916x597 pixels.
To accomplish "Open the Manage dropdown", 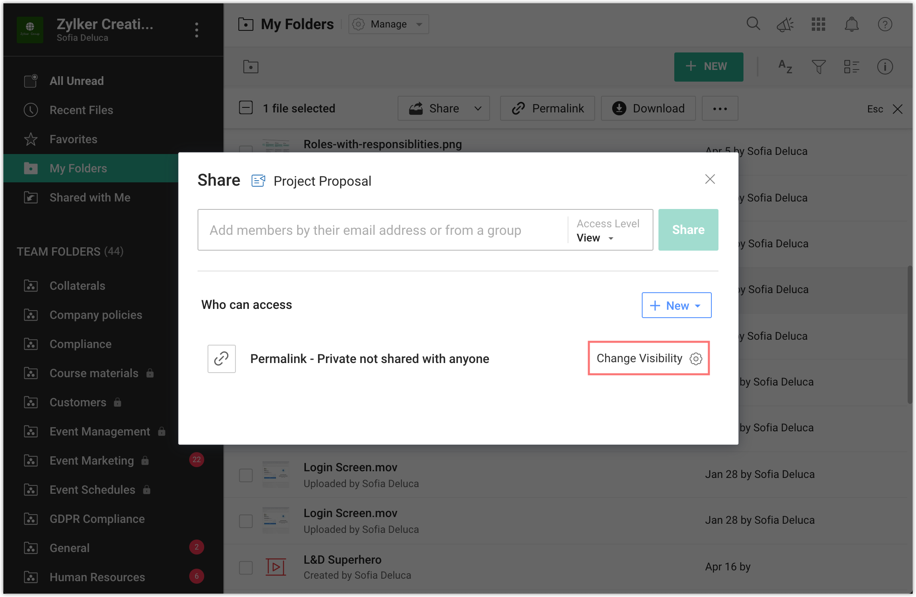I will (x=388, y=24).
